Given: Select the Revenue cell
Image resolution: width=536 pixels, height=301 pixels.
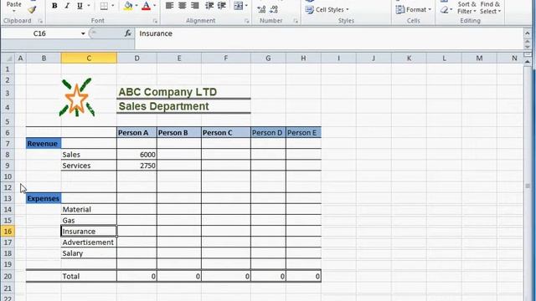Looking at the screenshot, I should coord(44,144).
